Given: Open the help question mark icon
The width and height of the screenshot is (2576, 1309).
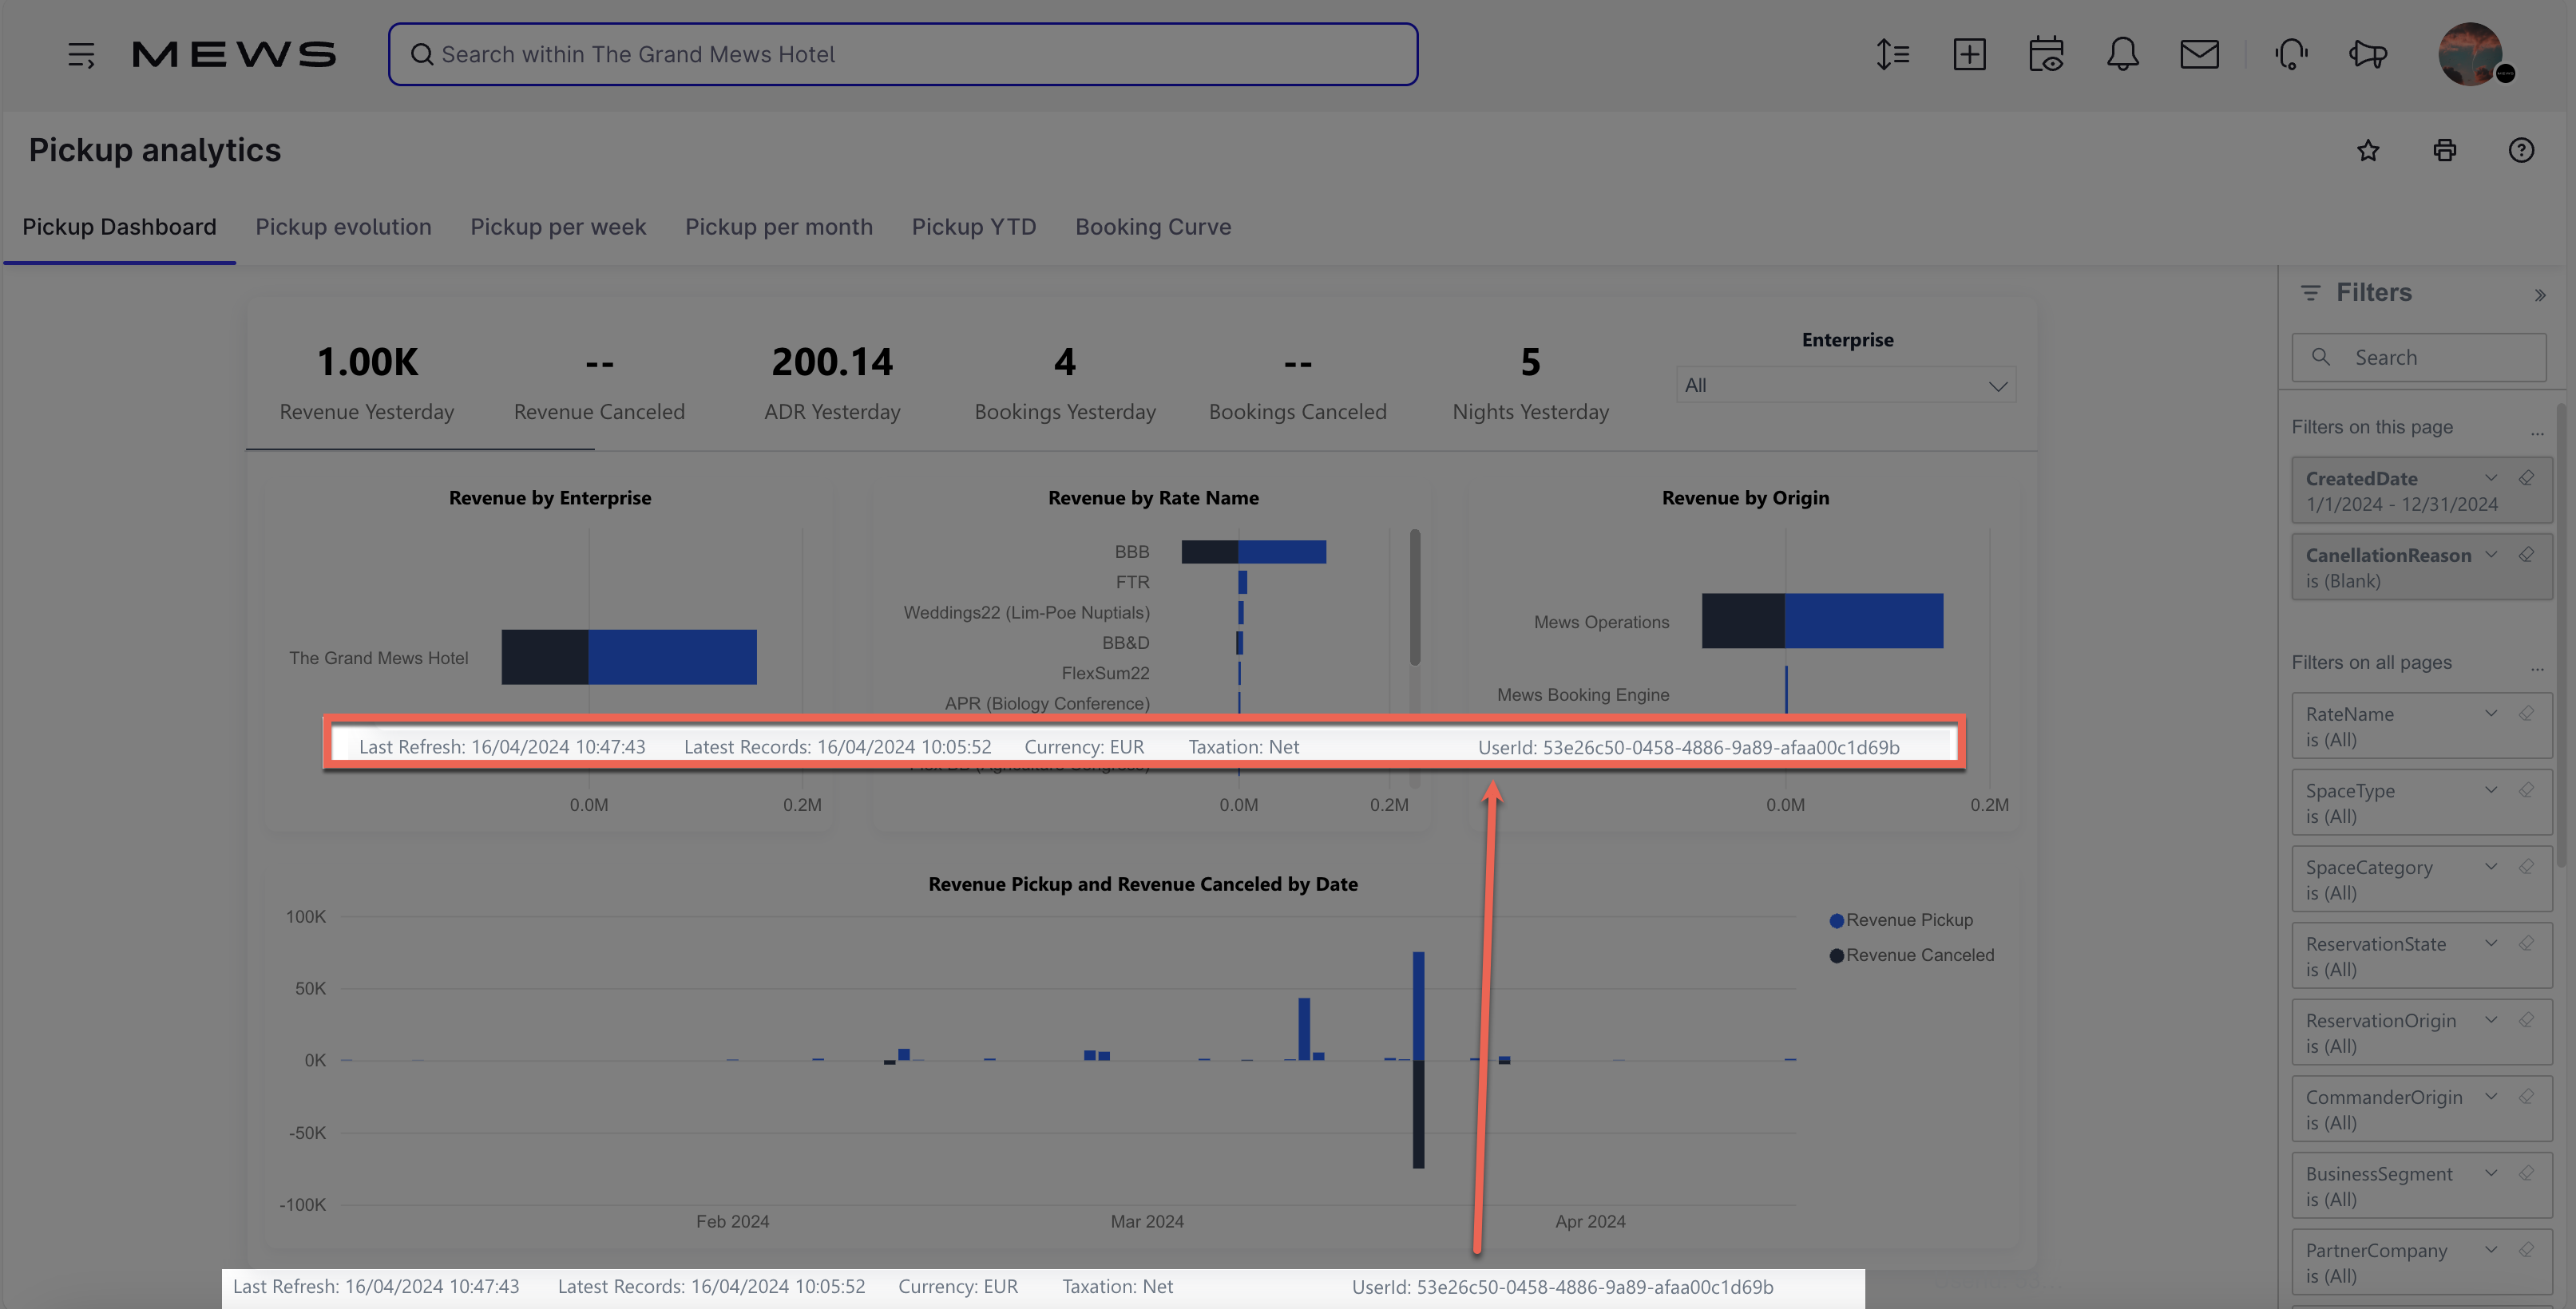Looking at the screenshot, I should (x=2521, y=150).
